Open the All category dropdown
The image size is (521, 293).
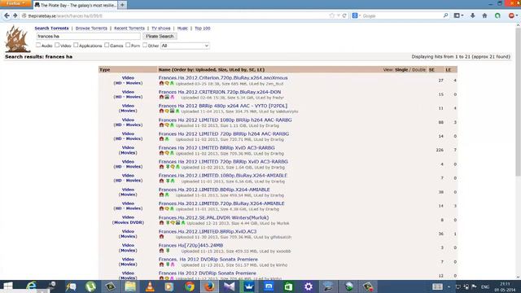[x=185, y=46]
